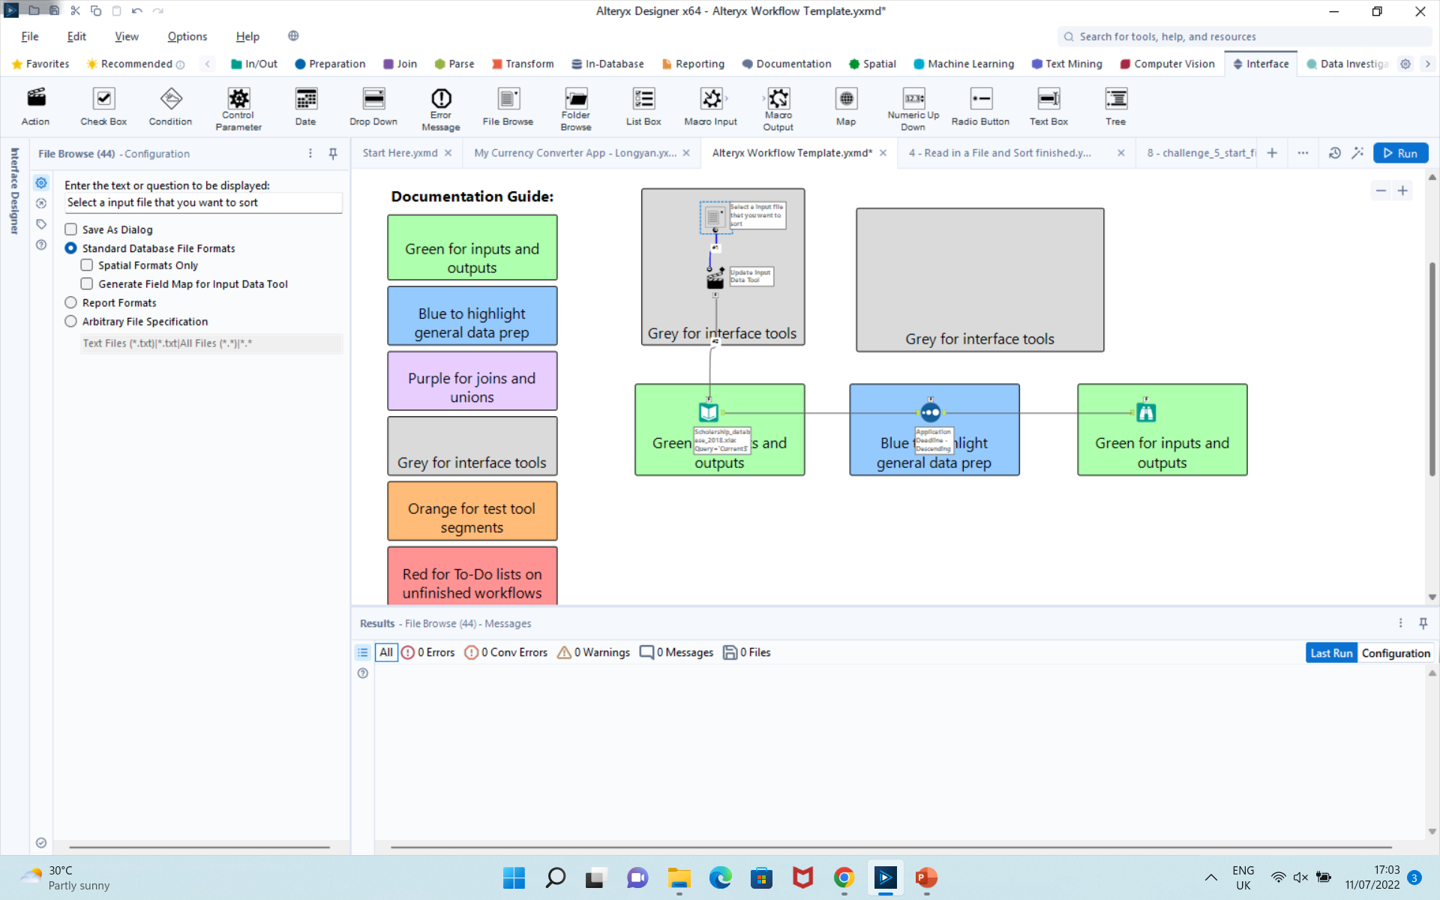The height and width of the screenshot is (900, 1440).
Task: Select the purple joins and unions box
Action: (x=472, y=381)
